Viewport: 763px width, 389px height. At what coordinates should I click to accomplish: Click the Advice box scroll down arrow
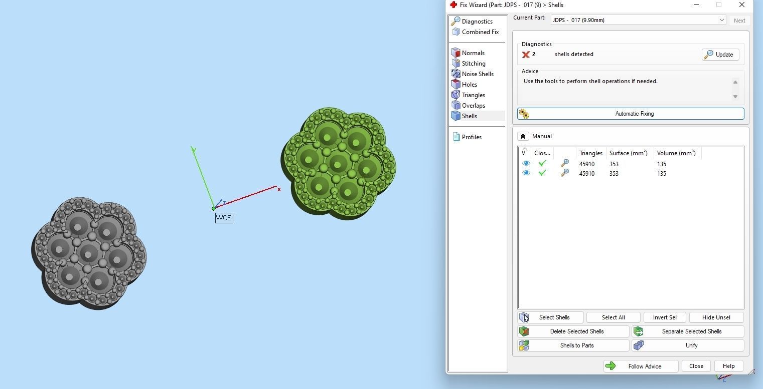click(x=735, y=97)
